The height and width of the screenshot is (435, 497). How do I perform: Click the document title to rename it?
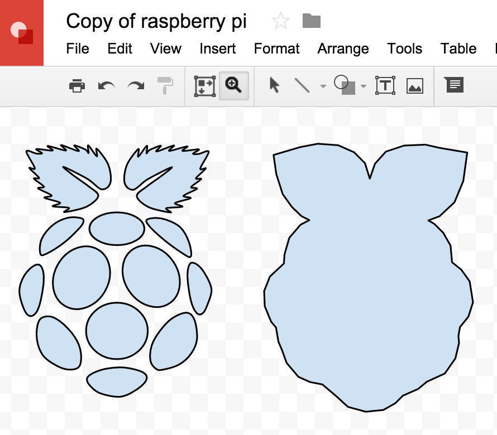point(156,21)
